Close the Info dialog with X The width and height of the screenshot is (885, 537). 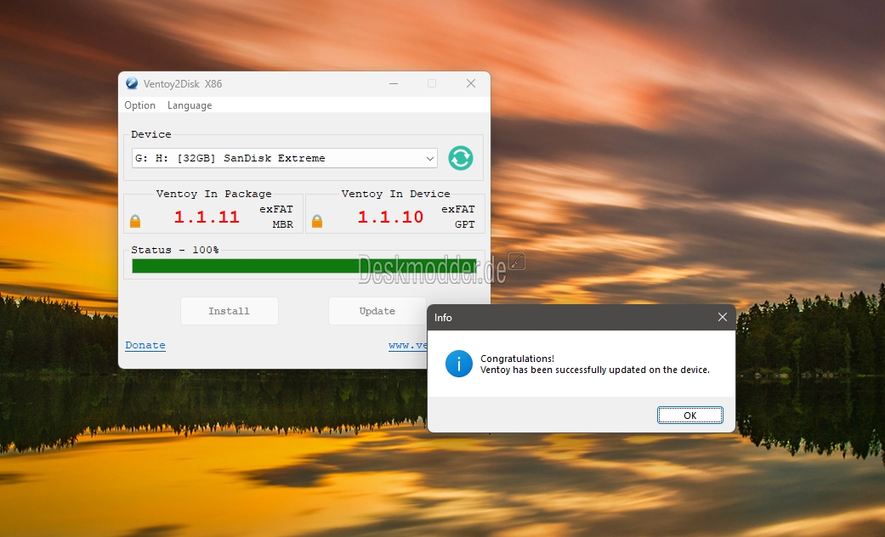pos(722,317)
